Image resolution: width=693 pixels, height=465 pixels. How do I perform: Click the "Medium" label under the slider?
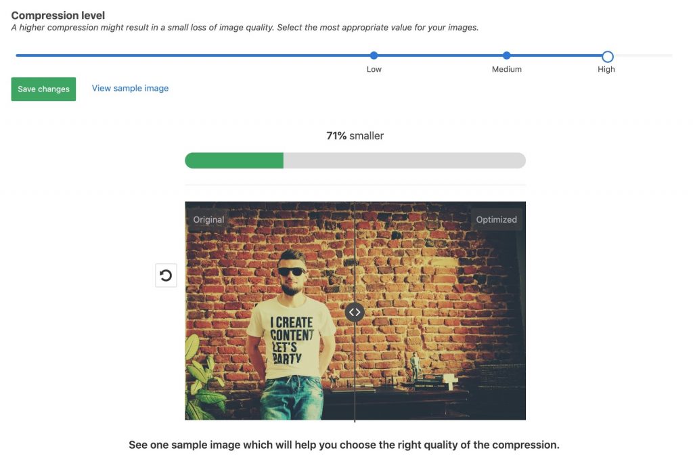click(507, 69)
